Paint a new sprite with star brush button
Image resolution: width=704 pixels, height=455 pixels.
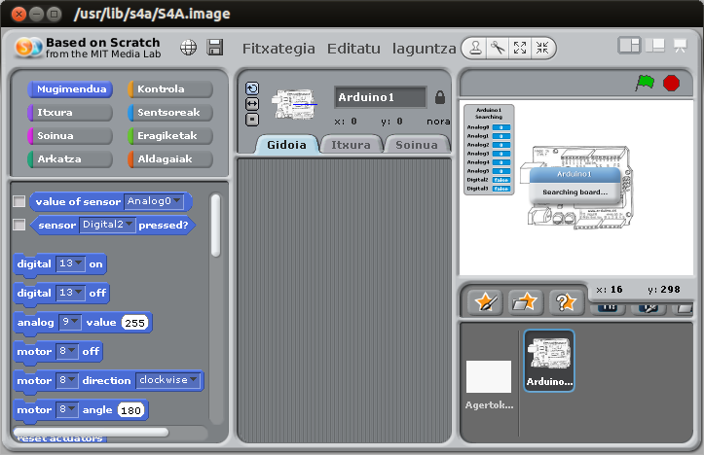[x=484, y=302]
